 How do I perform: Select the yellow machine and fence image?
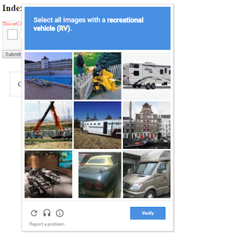97,76
